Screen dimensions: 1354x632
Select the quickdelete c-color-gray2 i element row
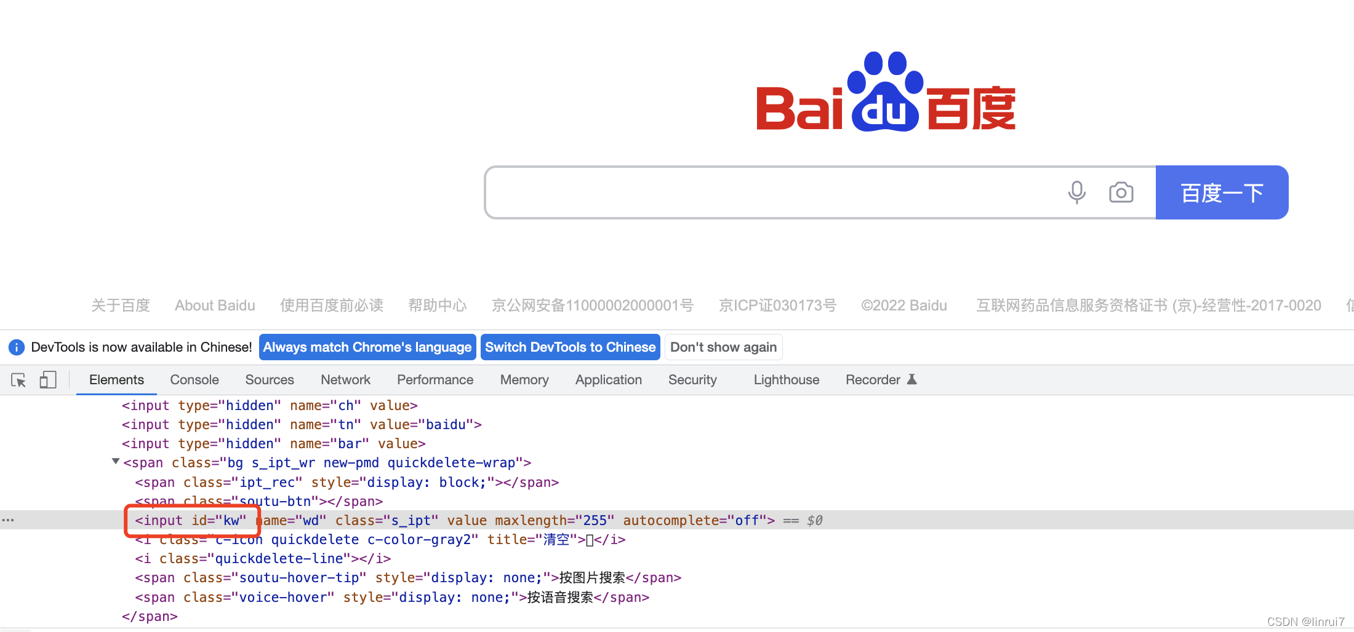[380, 540]
